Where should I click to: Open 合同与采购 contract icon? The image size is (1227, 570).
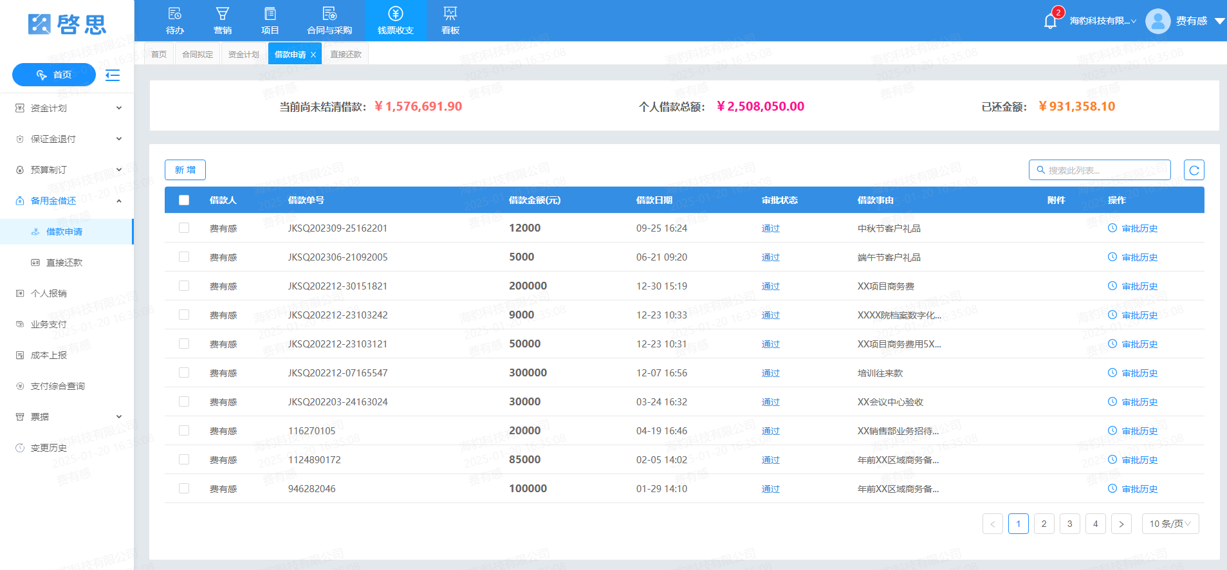(329, 14)
